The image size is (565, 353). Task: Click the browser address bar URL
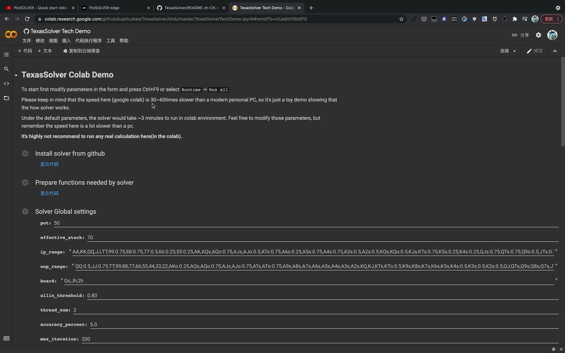176,19
